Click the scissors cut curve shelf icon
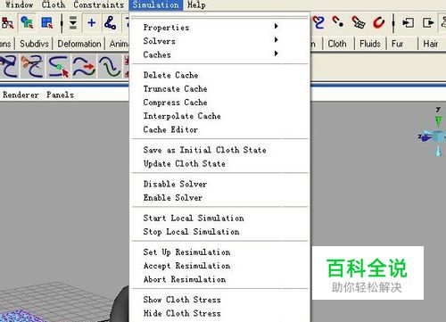The width and height of the screenshot is (446, 322). [x=32, y=67]
